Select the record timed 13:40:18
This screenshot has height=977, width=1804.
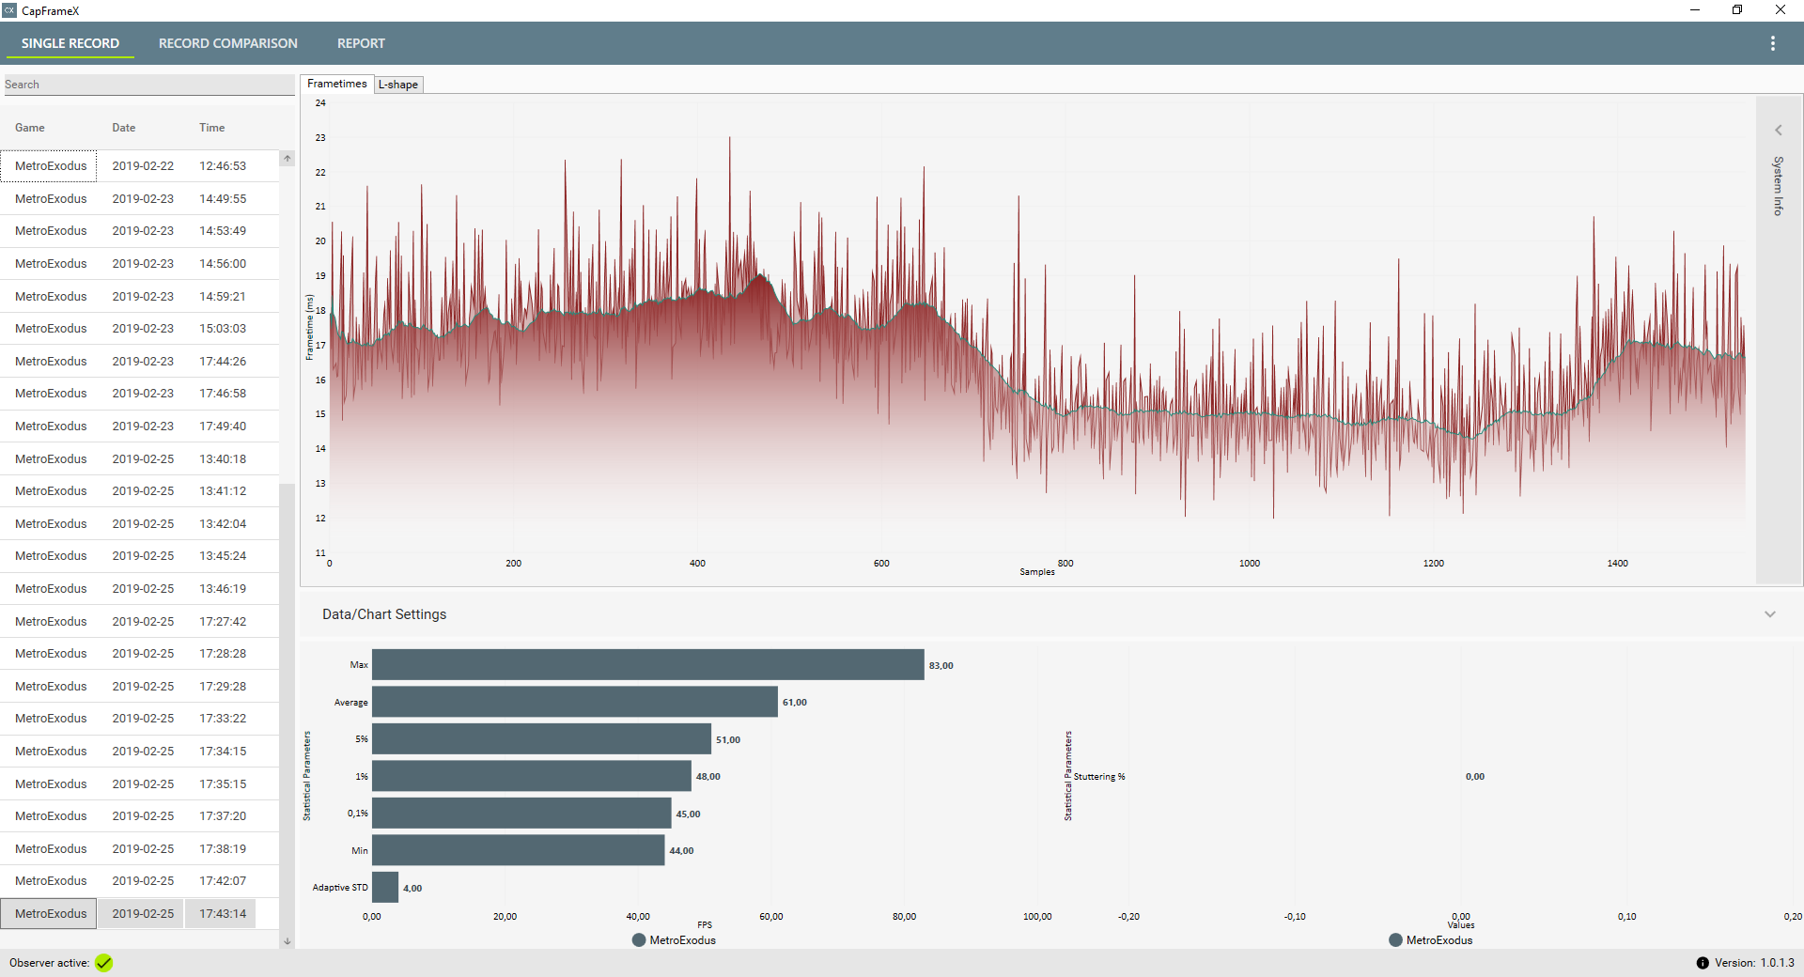pos(140,459)
